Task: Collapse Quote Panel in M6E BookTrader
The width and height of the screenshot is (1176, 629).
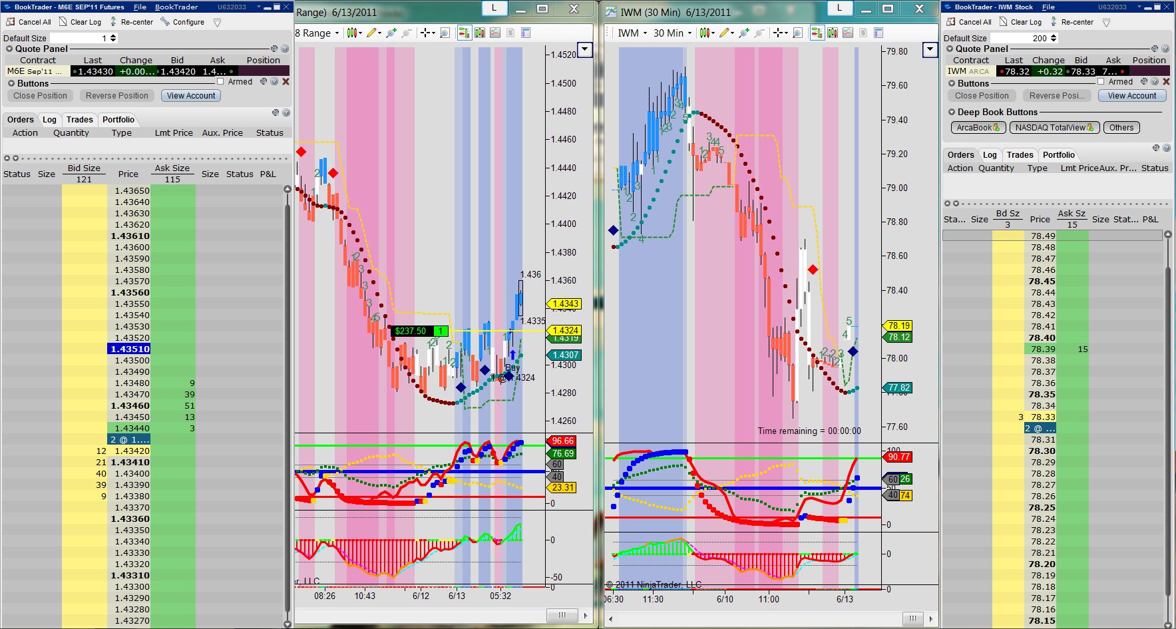Action: click(9, 49)
